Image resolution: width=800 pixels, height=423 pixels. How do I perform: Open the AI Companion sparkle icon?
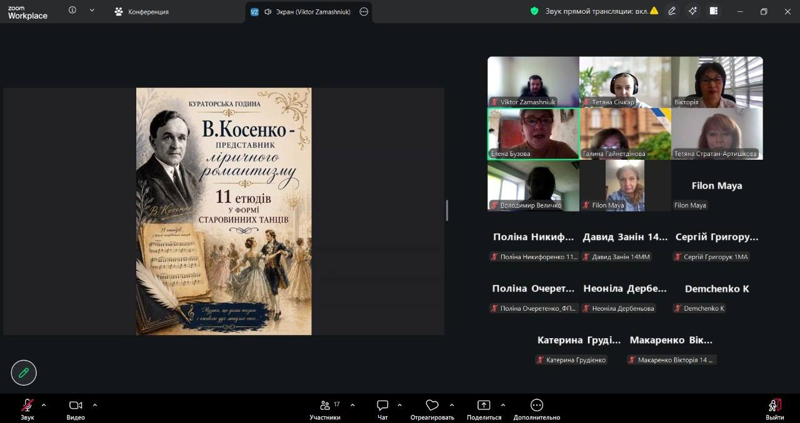692,11
